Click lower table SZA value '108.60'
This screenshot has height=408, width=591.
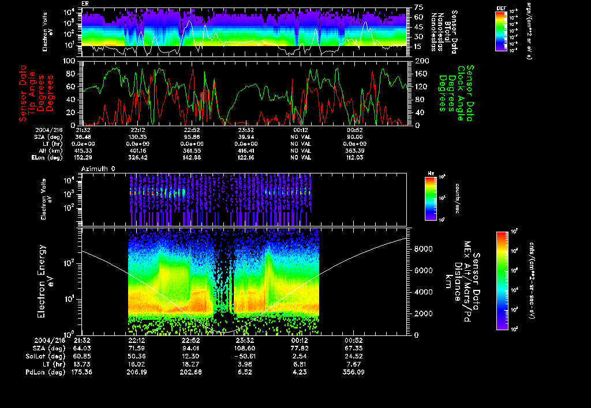245,348
